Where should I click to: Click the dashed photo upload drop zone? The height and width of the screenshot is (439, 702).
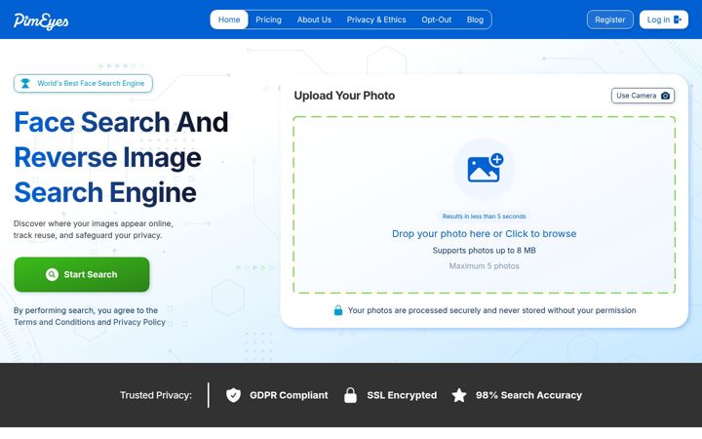click(484, 205)
